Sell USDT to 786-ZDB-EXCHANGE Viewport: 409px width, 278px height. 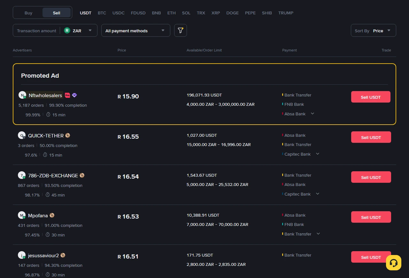(371, 177)
